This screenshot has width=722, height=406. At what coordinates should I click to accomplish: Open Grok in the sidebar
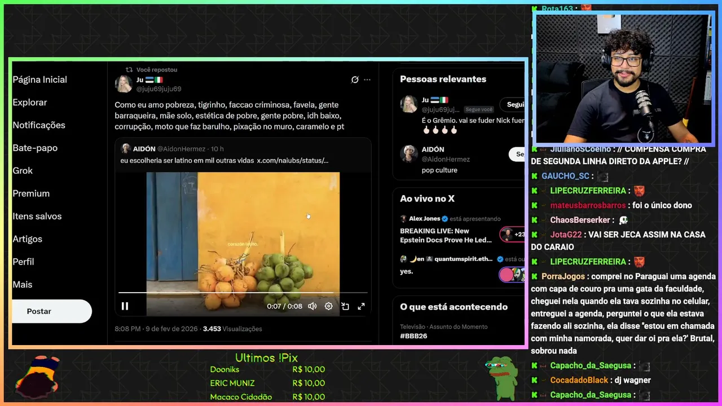click(x=23, y=170)
